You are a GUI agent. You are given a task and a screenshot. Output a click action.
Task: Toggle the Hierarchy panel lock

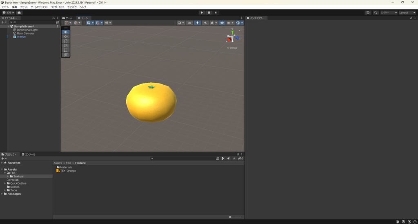click(53, 18)
